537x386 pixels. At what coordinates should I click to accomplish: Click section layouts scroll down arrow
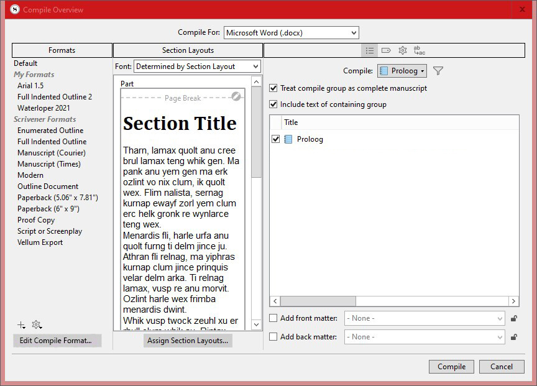(256, 324)
